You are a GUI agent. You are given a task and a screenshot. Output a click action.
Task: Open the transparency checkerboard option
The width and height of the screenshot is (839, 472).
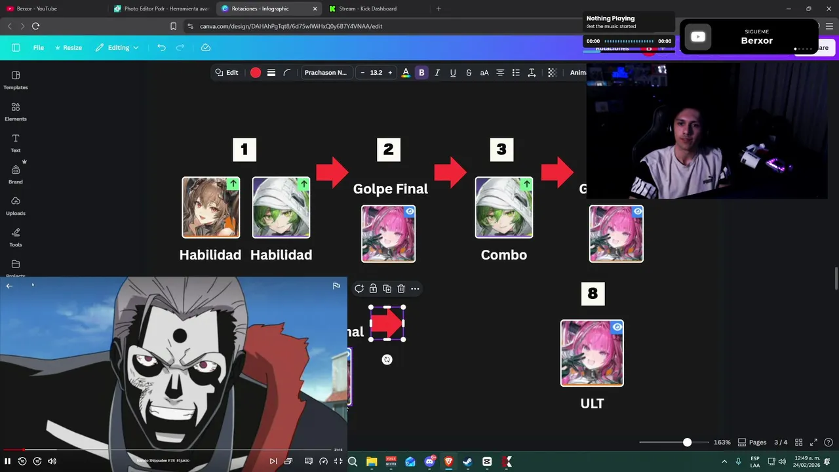(x=552, y=73)
